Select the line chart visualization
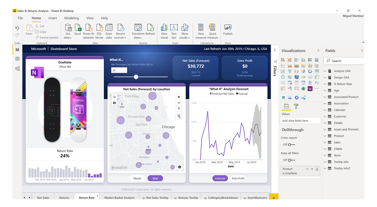 tap(283, 65)
